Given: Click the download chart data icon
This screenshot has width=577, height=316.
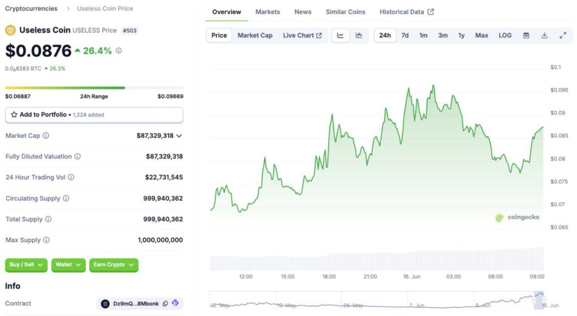Looking at the screenshot, I should 544,35.
